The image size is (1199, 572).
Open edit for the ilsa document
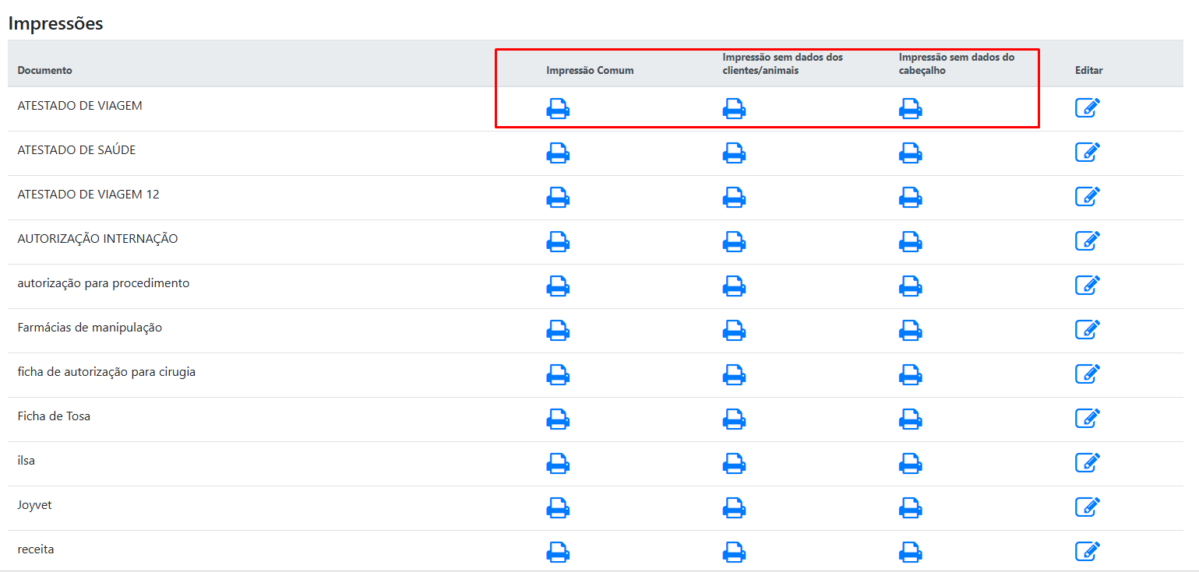click(1087, 463)
